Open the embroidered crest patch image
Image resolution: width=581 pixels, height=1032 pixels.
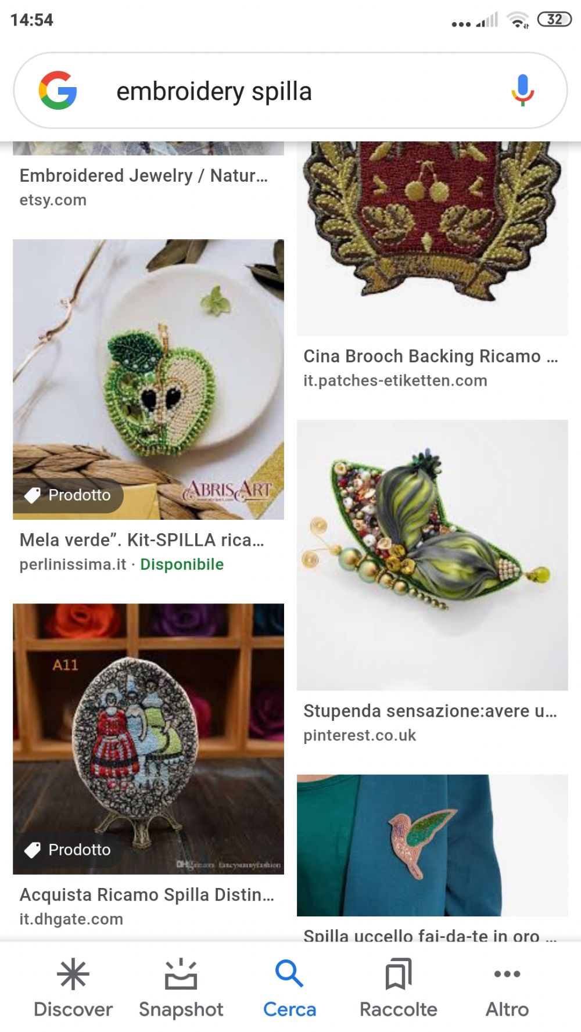click(432, 239)
